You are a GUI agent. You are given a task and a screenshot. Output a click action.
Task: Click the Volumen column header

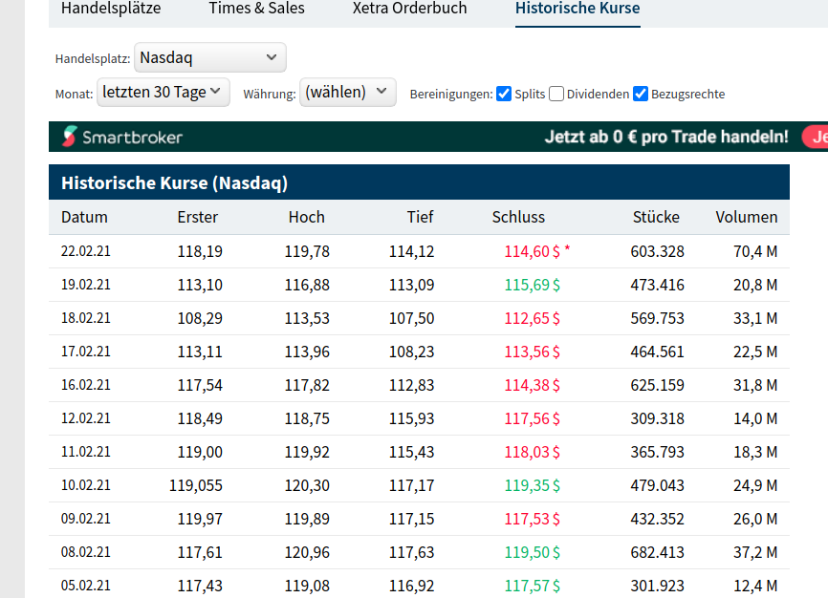click(x=747, y=218)
